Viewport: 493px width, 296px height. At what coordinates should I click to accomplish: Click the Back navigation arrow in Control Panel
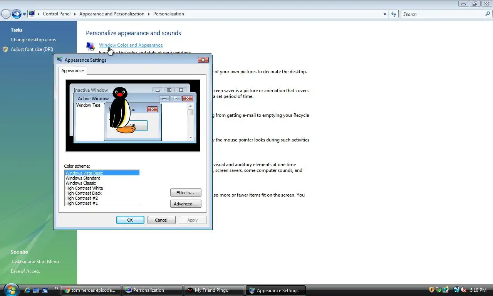pos(6,14)
